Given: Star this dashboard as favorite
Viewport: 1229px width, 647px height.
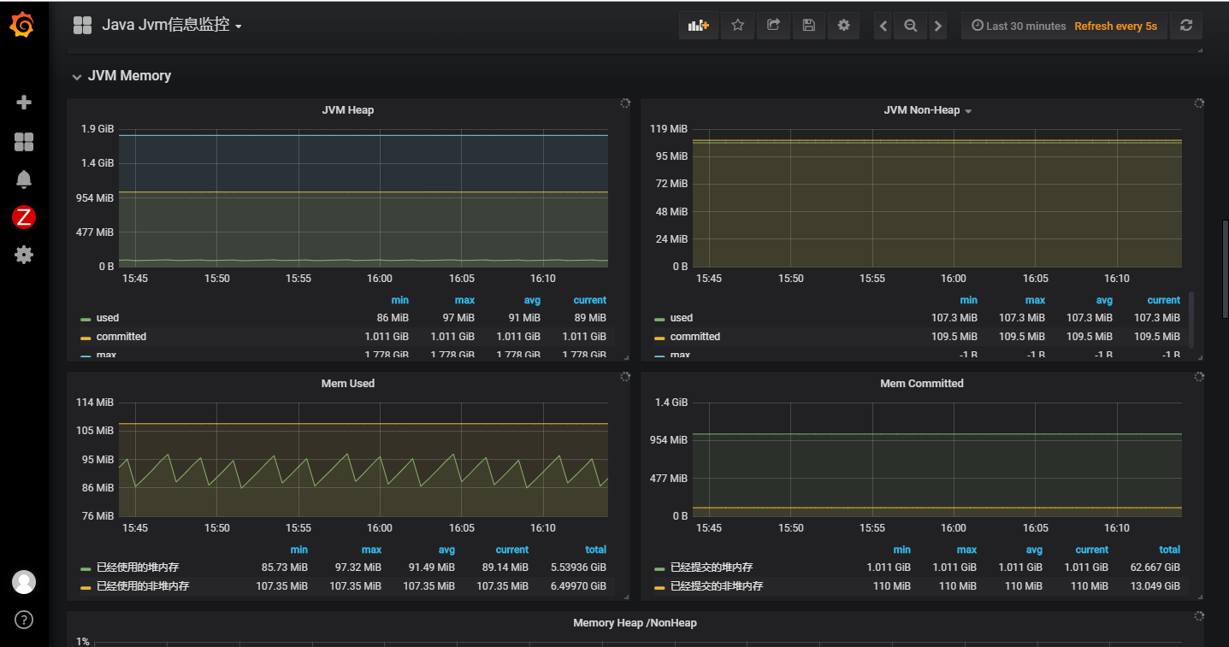Looking at the screenshot, I should 737,26.
